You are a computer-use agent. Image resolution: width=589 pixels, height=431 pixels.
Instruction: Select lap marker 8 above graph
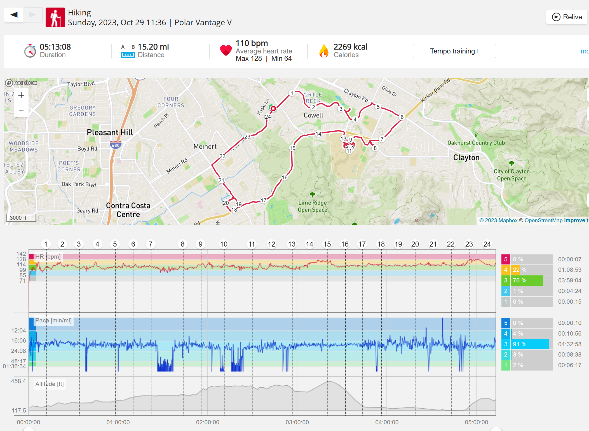tap(183, 244)
